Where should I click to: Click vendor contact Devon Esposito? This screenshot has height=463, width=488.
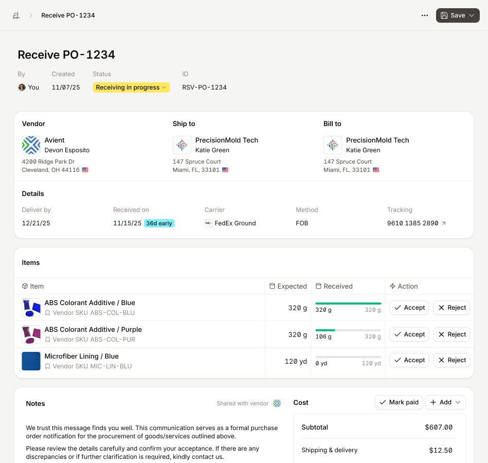coord(67,150)
